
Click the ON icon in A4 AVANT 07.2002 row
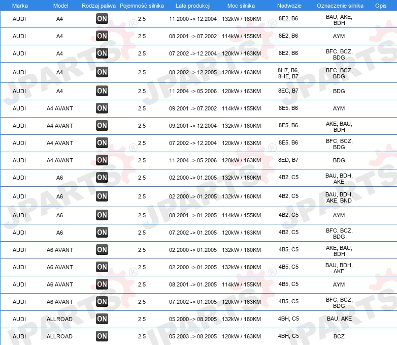click(x=102, y=142)
